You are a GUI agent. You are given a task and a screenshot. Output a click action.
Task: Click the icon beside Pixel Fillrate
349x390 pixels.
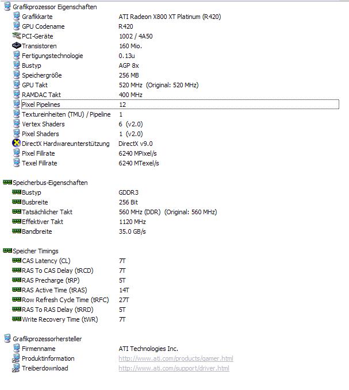[x=17, y=153]
